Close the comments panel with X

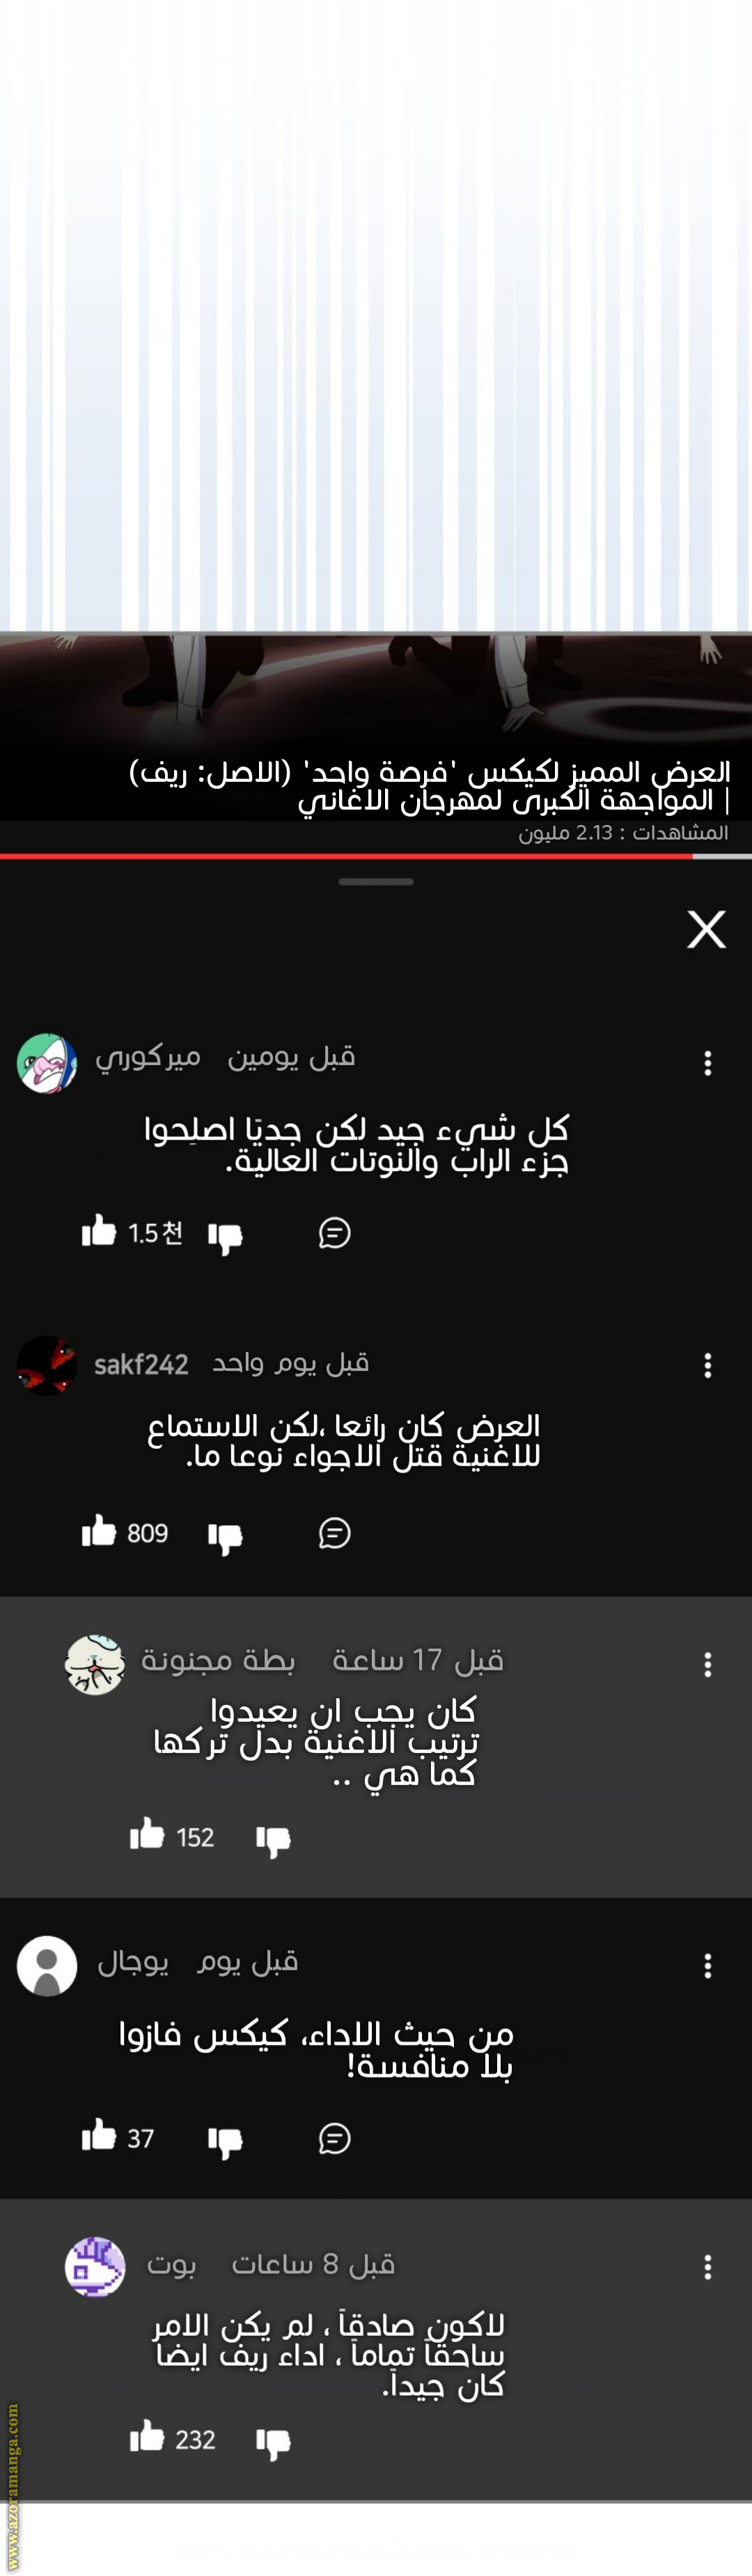[707, 929]
